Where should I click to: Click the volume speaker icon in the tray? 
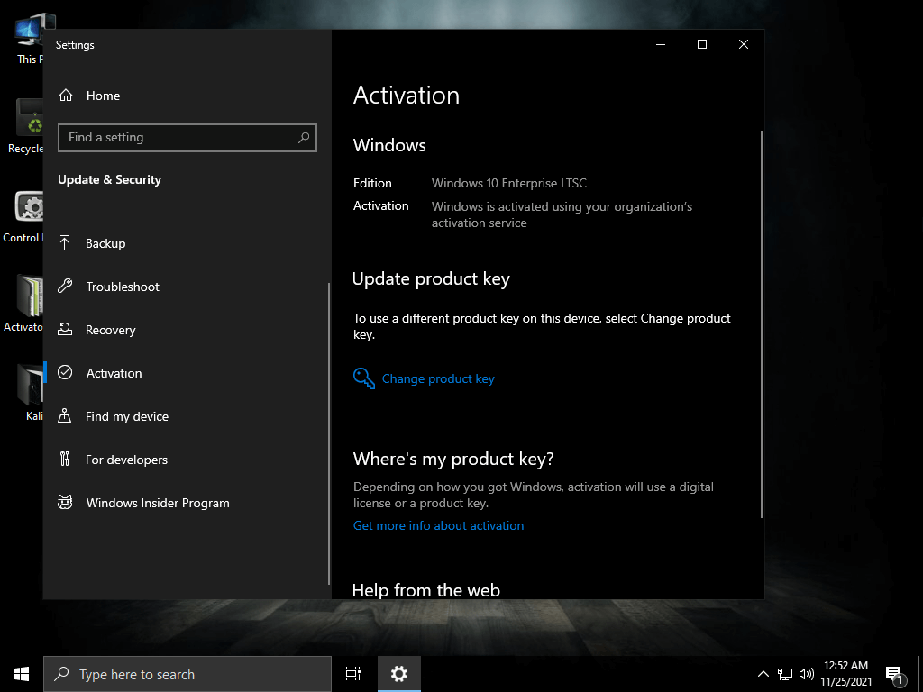[x=806, y=674]
